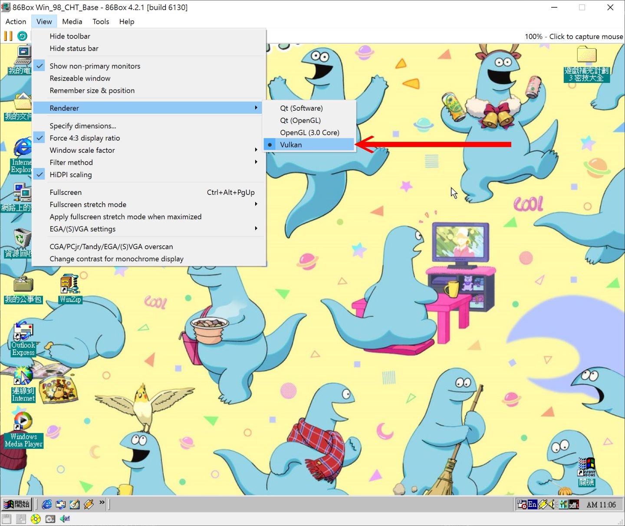The image size is (625, 526).
Task: Click '100% - Click to capture mouse' text
Action: [574, 36]
